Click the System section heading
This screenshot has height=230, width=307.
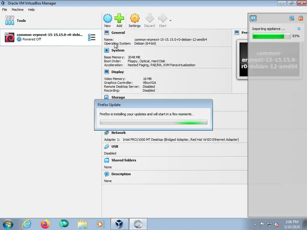[118, 50]
